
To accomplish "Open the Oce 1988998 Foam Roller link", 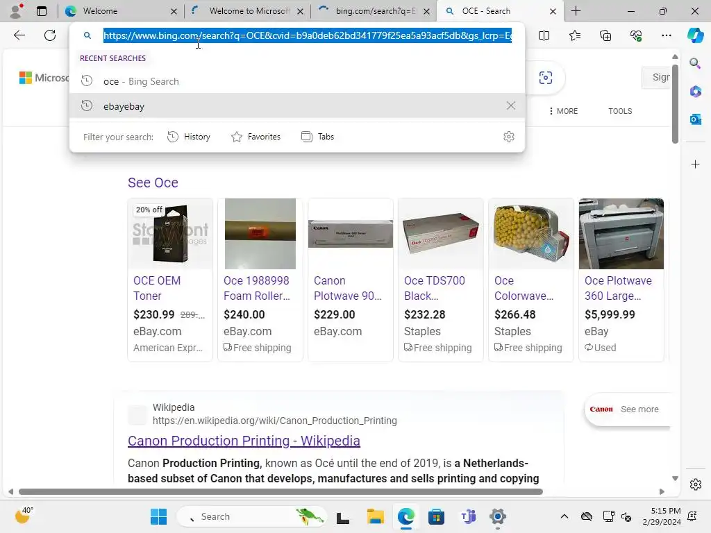I will coord(257,288).
